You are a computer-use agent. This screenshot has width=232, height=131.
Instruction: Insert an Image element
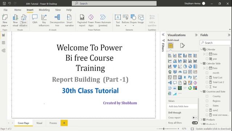pos(141,19)
